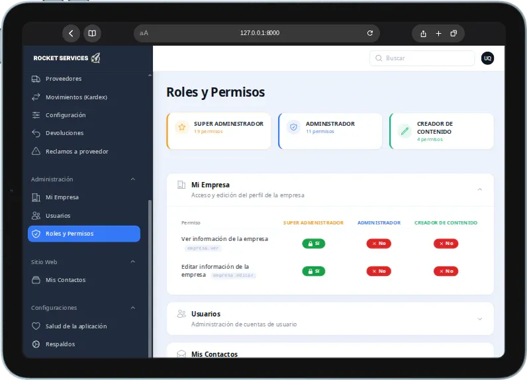The image size is (527, 380).
Task: Select the Super Administrador role card
Action: [x=218, y=131]
